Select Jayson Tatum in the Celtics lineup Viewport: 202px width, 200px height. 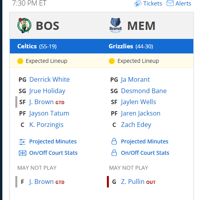(49, 113)
